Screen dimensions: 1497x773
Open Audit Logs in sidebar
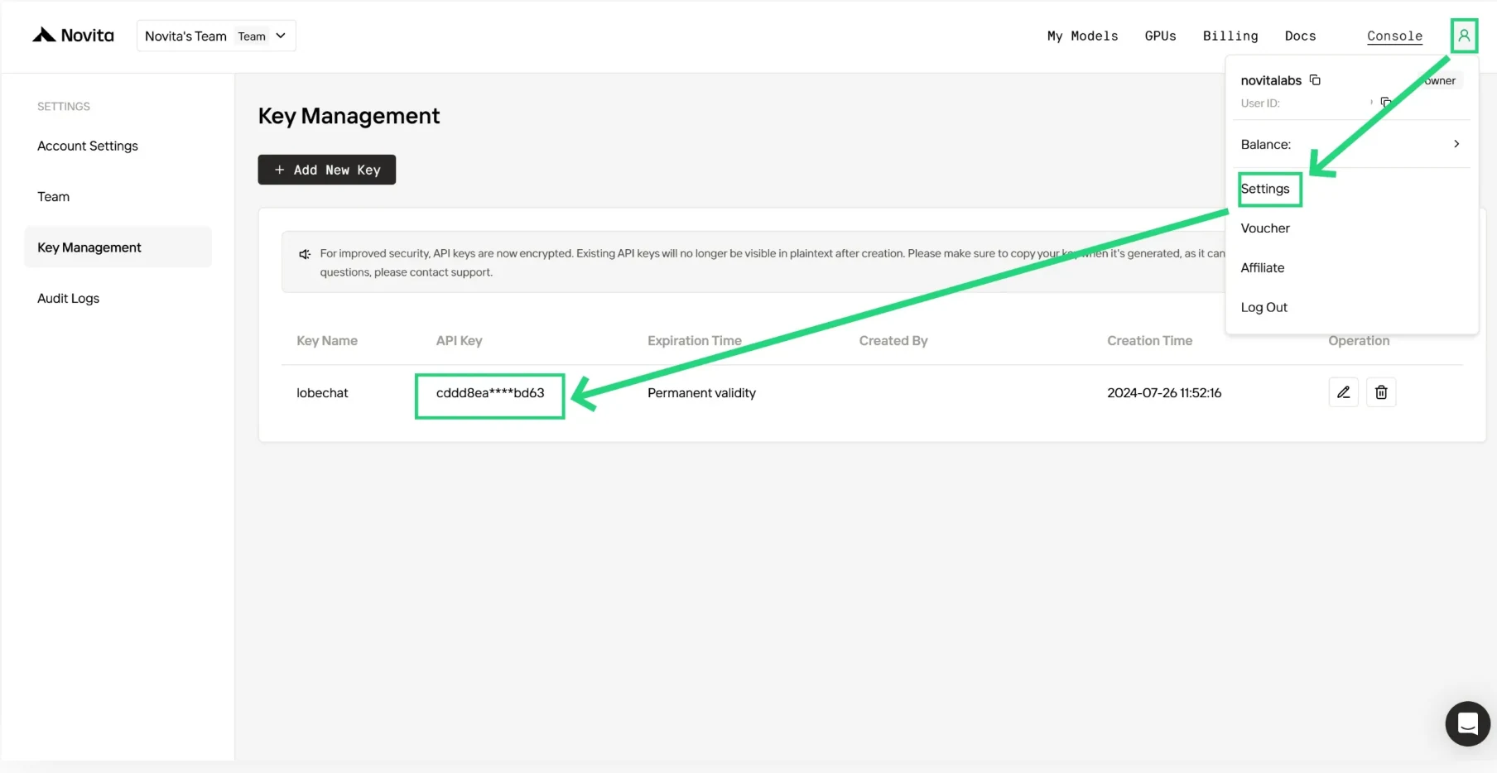(x=68, y=299)
